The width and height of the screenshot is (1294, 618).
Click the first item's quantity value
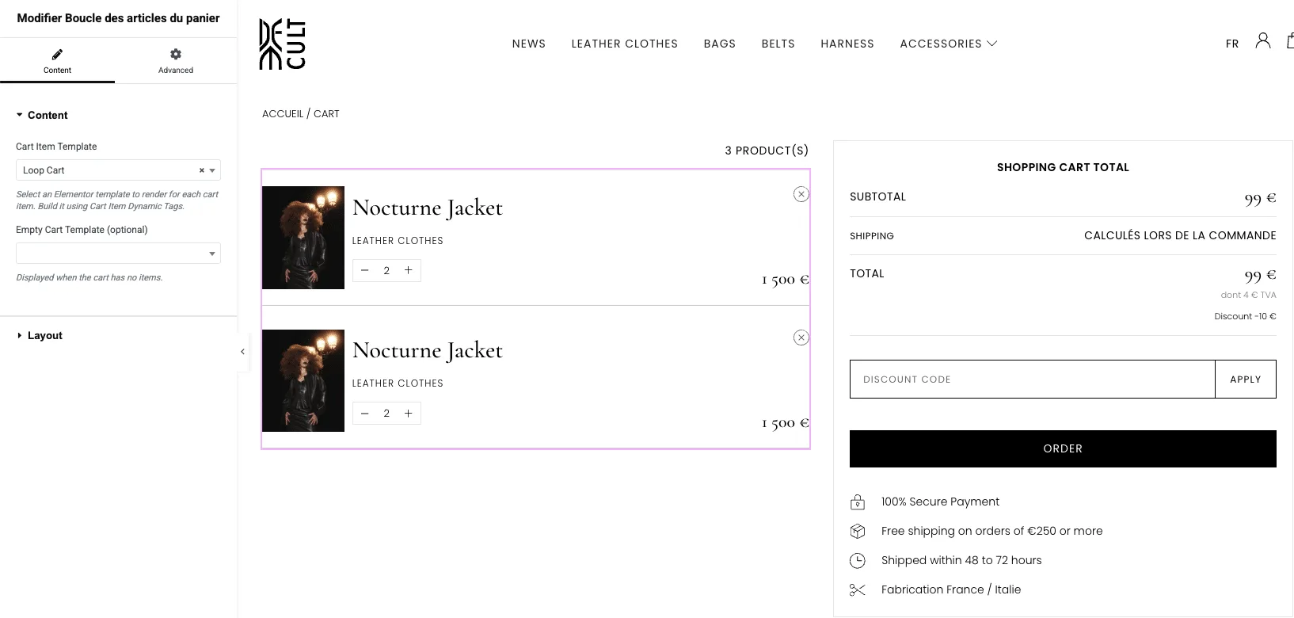(386, 270)
